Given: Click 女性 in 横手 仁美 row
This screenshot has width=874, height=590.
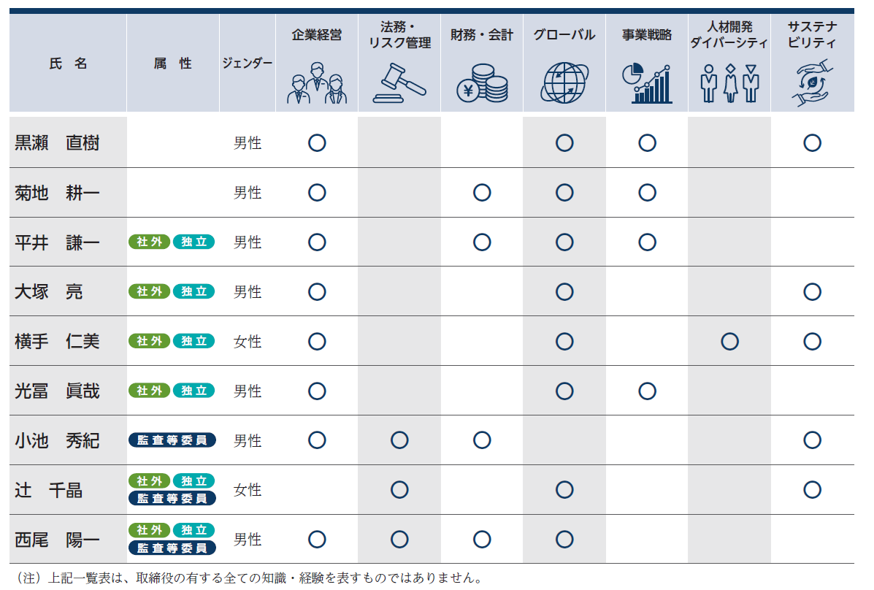Looking at the screenshot, I should point(248,341).
